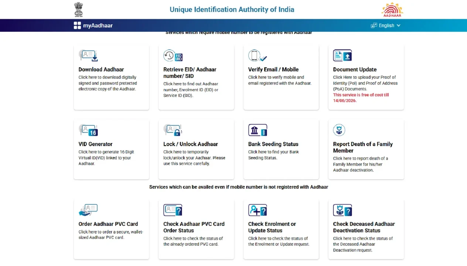This screenshot has width=467, height=266.
Task: Click the Deceased Aadhaar Deactivation Status icon
Action: coord(342,210)
